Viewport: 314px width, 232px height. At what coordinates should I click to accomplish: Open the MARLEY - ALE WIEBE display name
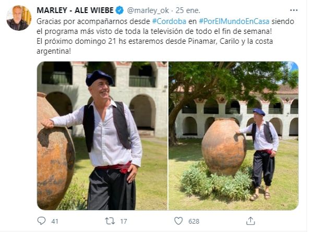75,10
